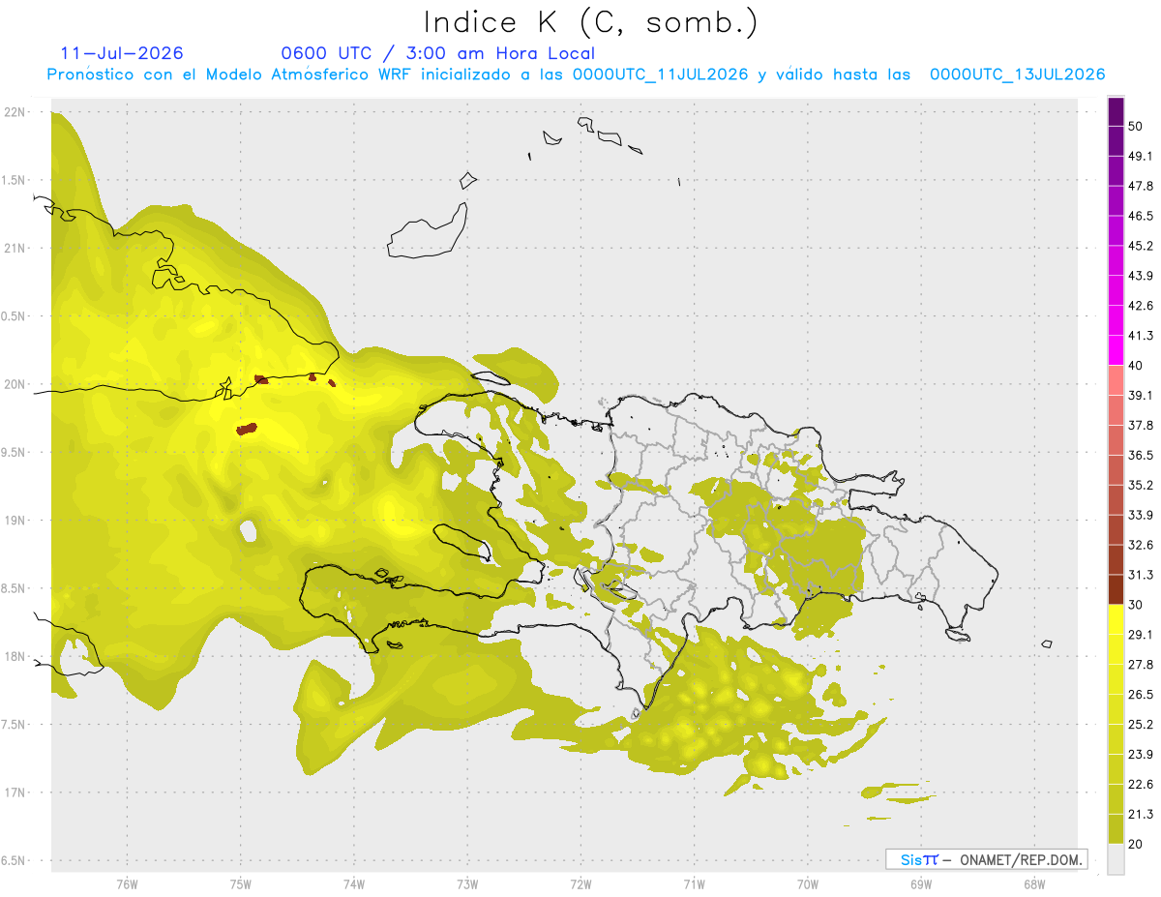Viewport: 1161px width, 897px height.
Task: Click the "ONAMET/REP.DOM." credit label
Action: (1019, 859)
